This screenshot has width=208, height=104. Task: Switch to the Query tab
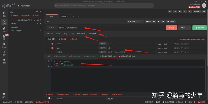point(58,34)
